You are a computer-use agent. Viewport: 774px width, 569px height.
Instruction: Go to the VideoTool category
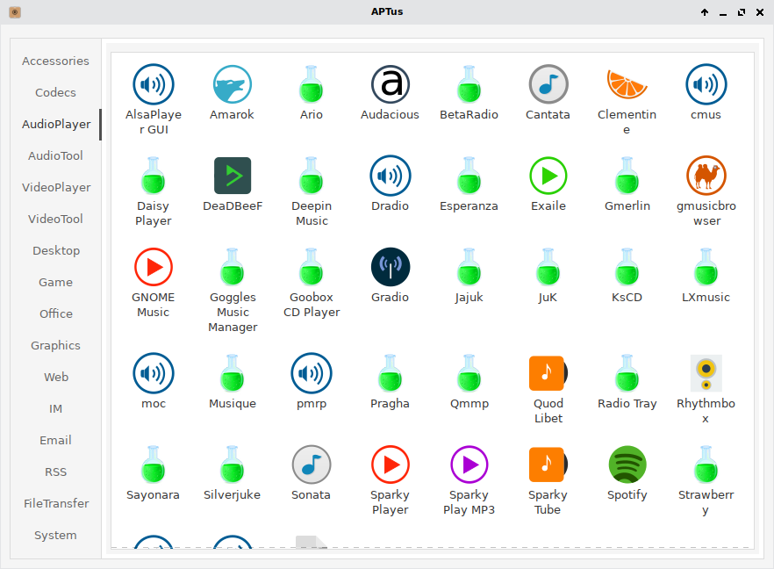(55, 220)
